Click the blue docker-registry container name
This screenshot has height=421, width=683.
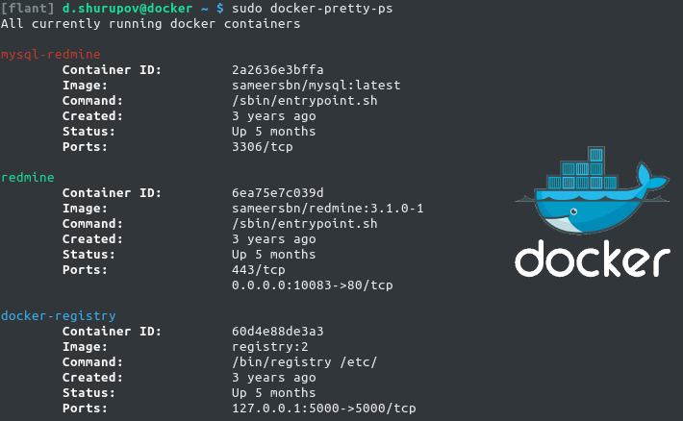pos(59,316)
